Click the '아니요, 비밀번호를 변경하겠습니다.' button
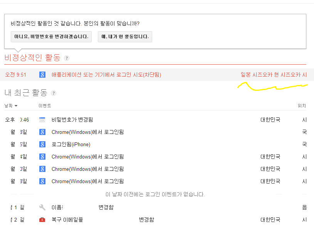 click(x=51, y=37)
